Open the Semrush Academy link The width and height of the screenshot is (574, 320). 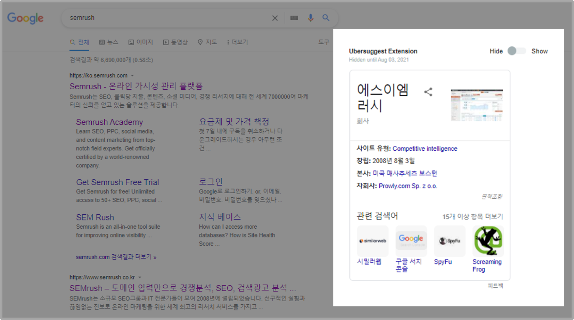point(109,122)
